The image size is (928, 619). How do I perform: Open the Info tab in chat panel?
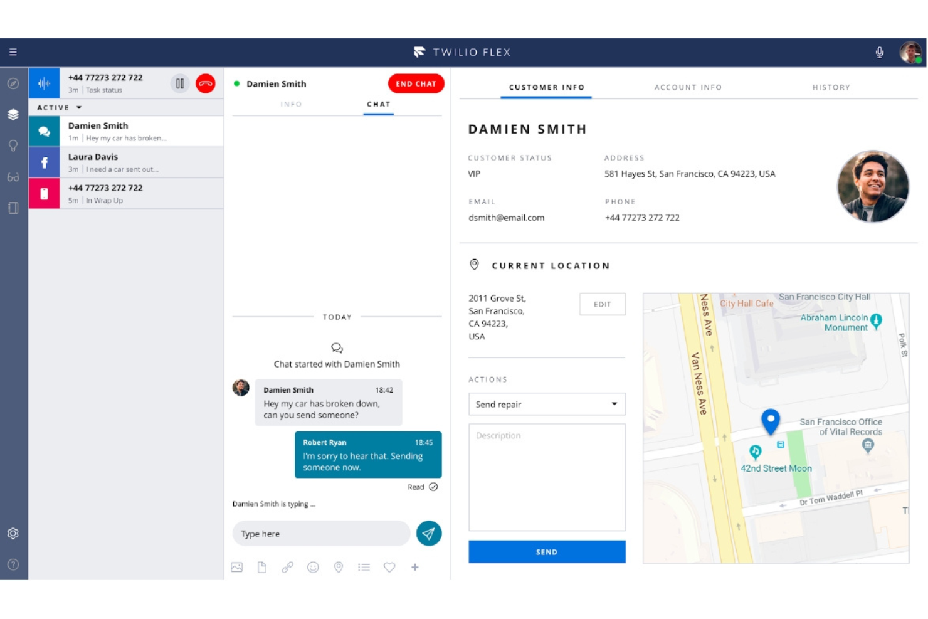tap(291, 104)
